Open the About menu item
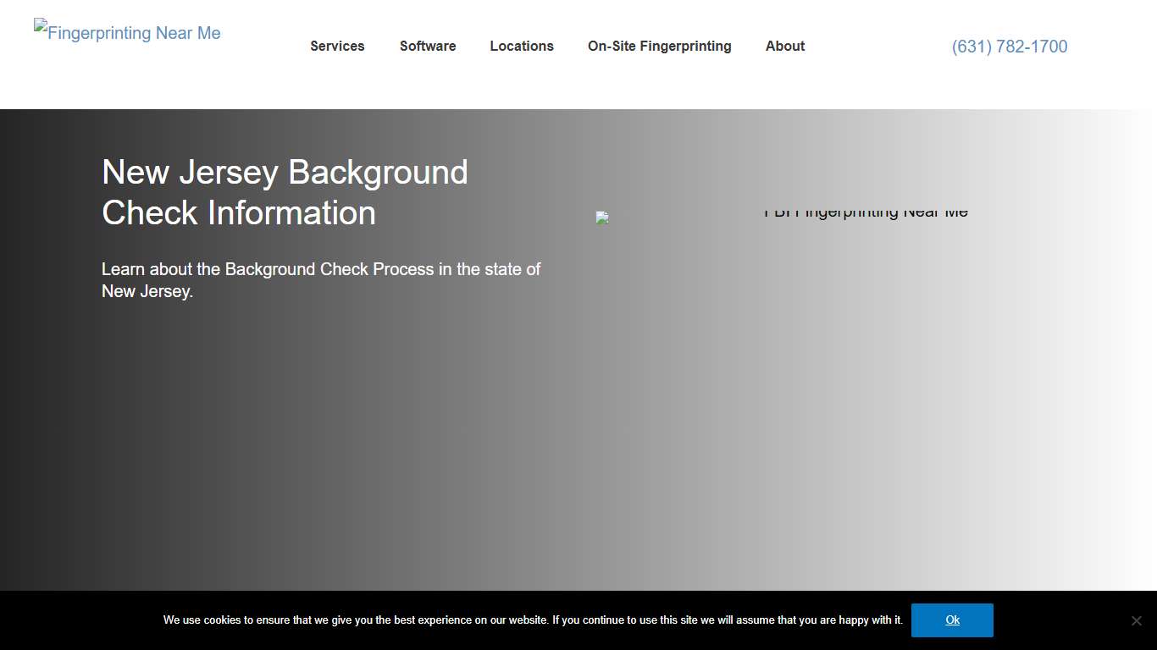The image size is (1157, 650). pyautogui.click(x=785, y=47)
